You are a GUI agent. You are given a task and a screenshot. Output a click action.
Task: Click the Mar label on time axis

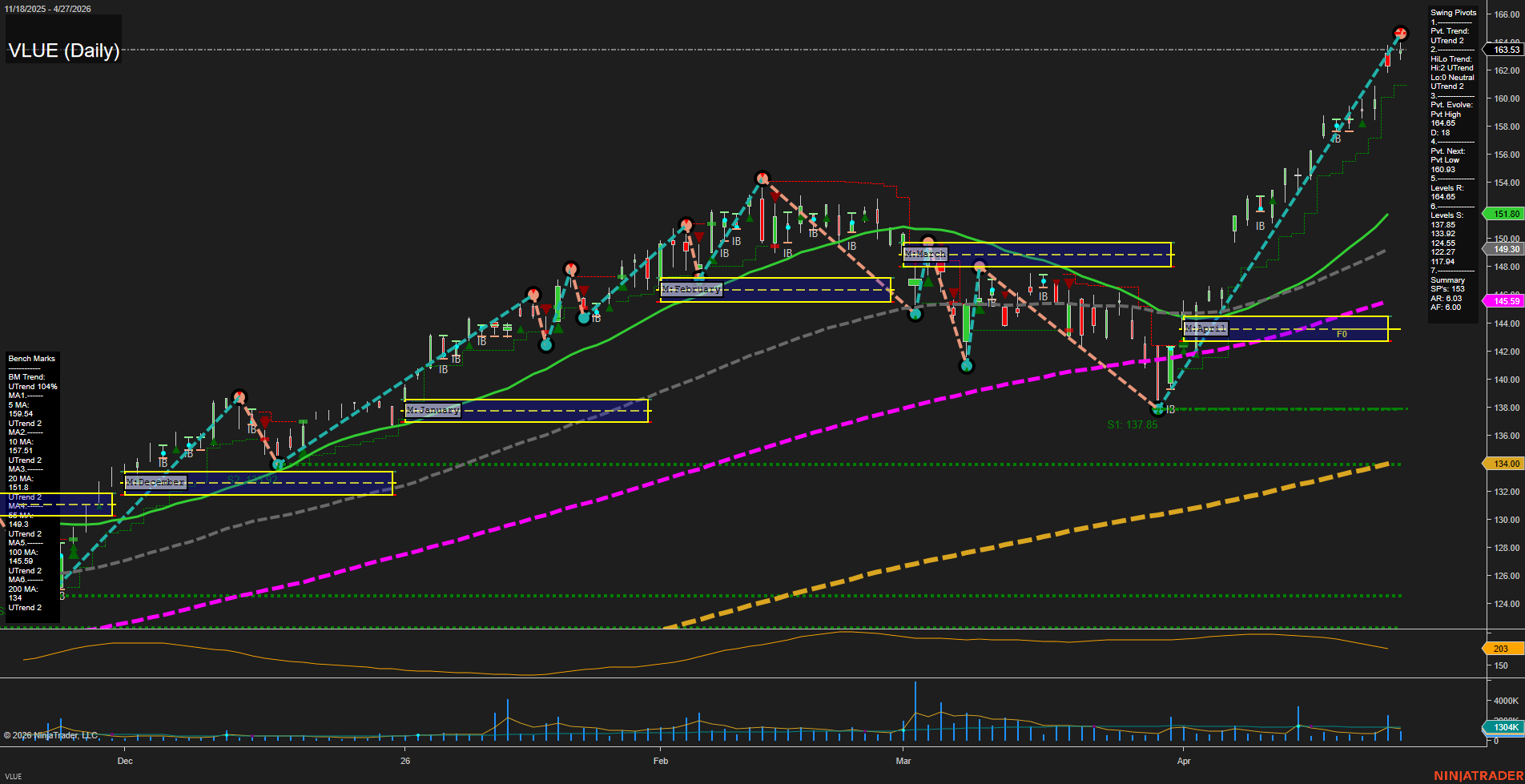pyautogui.click(x=903, y=761)
